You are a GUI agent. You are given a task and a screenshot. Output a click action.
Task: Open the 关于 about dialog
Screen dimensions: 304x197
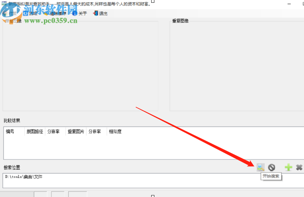coord(80,13)
